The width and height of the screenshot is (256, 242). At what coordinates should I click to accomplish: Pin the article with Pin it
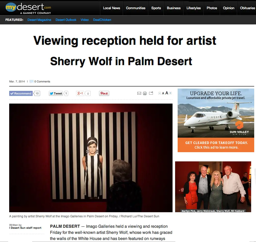(104, 93)
